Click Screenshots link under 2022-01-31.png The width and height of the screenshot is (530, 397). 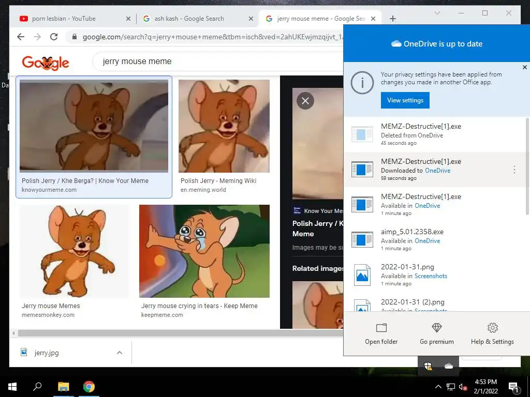point(431,276)
